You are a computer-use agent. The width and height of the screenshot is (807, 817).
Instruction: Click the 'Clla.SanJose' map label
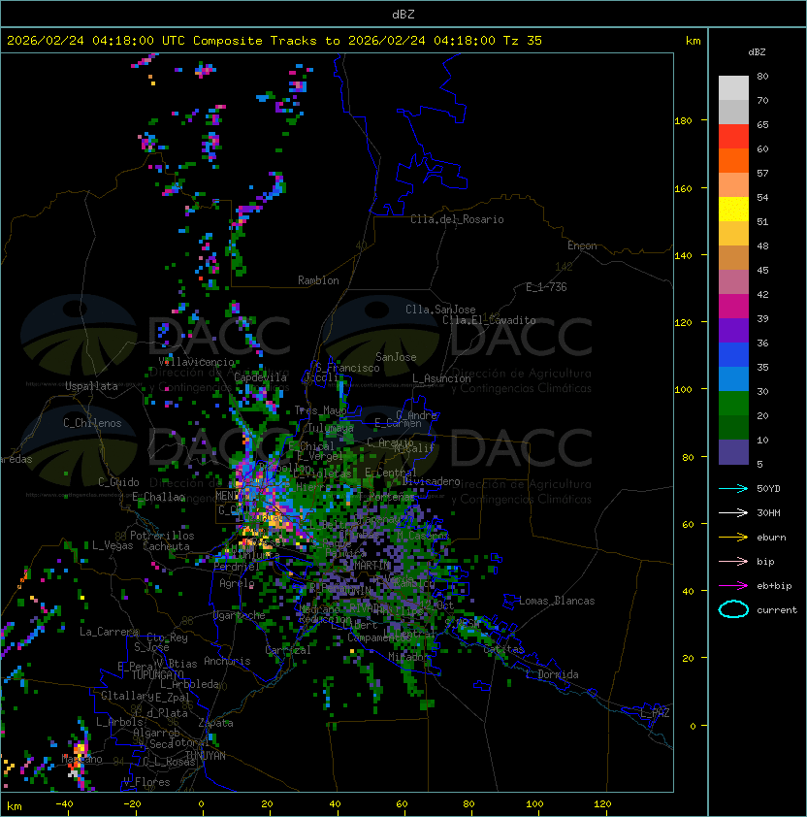coord(440,310)
